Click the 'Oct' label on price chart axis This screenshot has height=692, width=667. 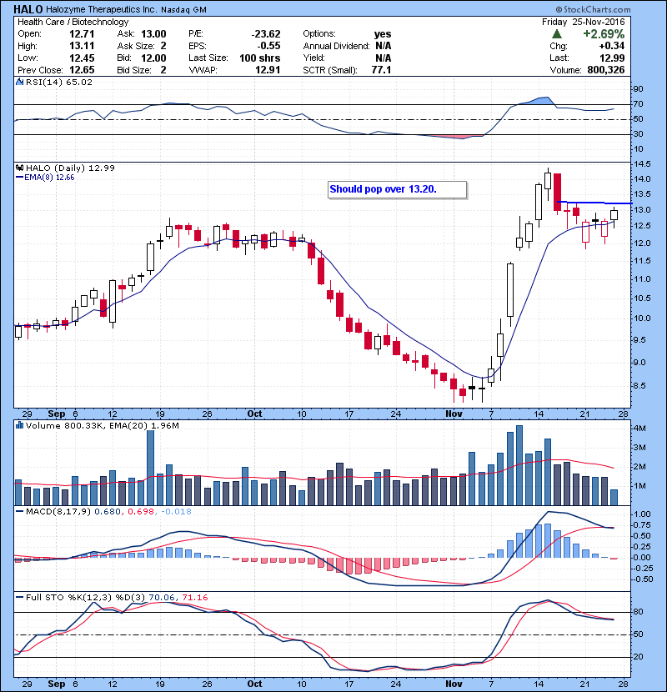click(x=254, y=414)
